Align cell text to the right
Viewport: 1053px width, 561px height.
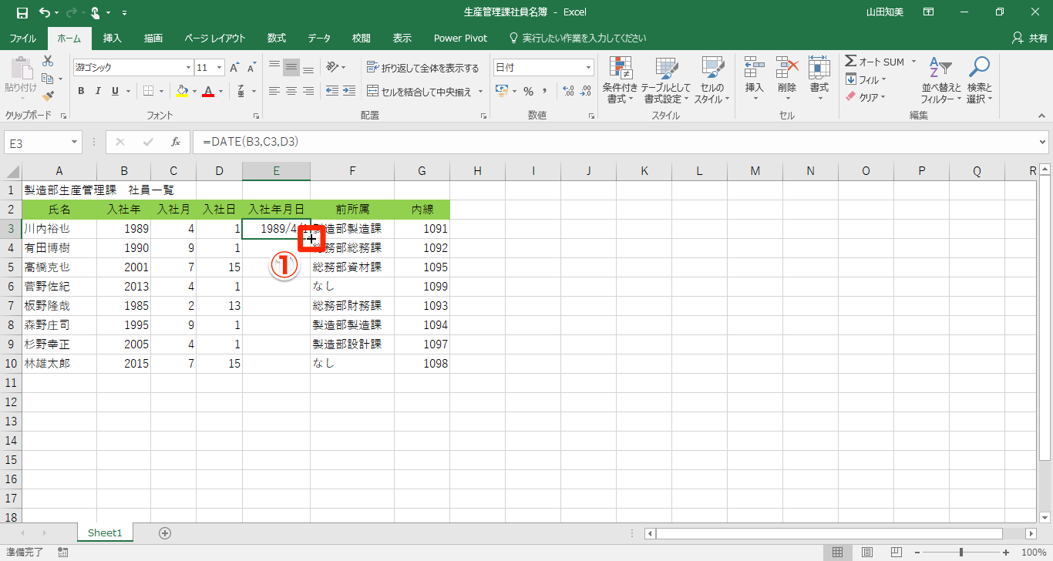tap(308, 91)
